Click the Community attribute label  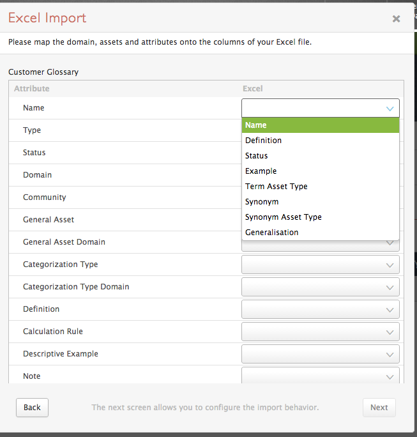[45, 197]
